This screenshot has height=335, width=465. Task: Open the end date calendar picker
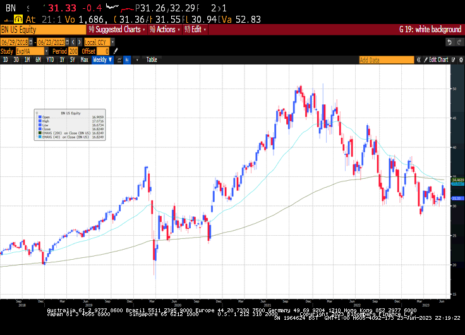68,42
